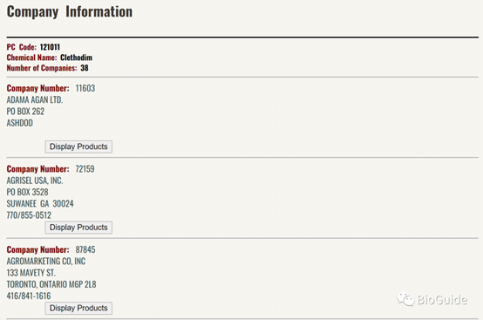
Task: Click the ADAMA AGAN LTD. company name
Action: pyautogui.click(x=35, y=99)
